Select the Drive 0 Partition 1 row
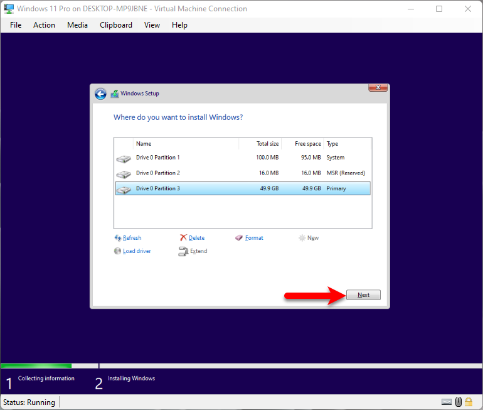The height and width of the screenshot is (410, 483). click(x=243, y=158)
